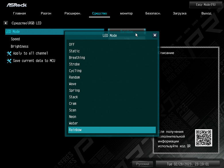Choose Water LED mode

pos(112,123)
